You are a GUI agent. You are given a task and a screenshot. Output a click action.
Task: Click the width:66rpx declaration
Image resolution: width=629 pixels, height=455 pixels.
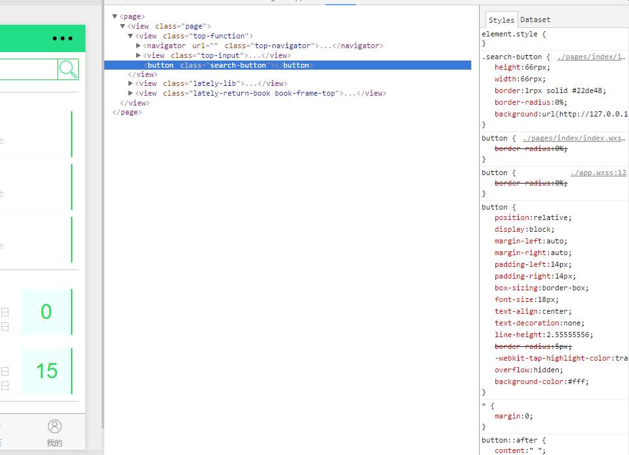tap(520, 79)
